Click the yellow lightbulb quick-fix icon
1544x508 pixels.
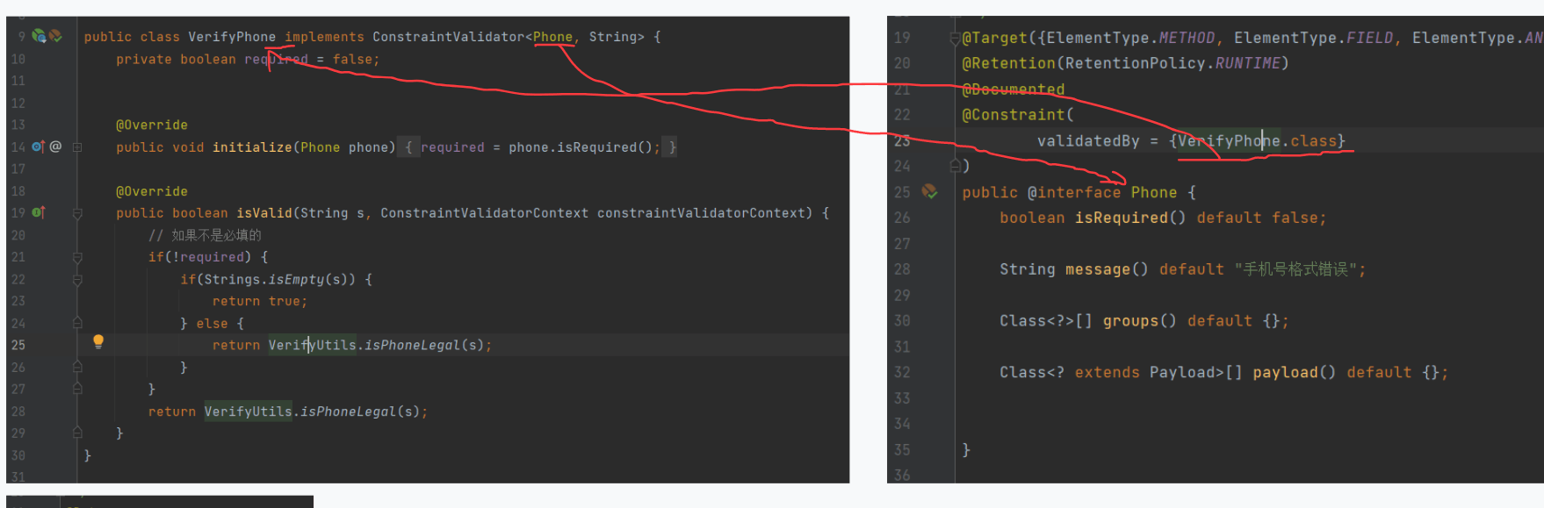tap(98, 342)
